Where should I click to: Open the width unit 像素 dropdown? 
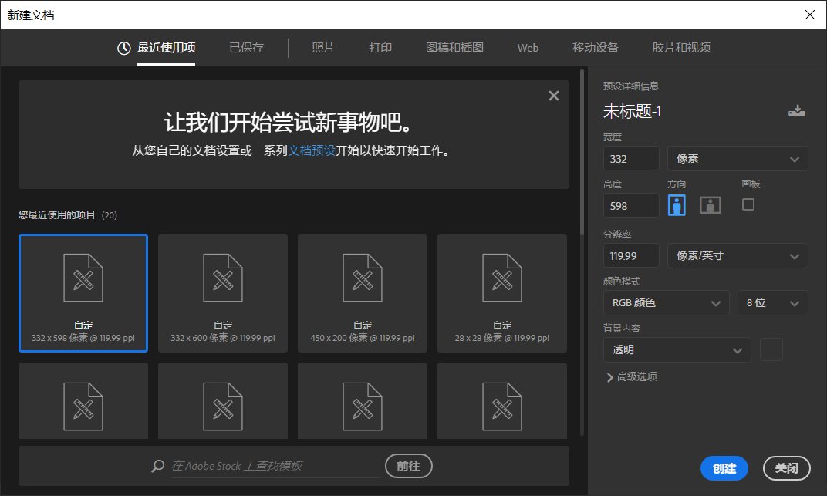[737, 159]
